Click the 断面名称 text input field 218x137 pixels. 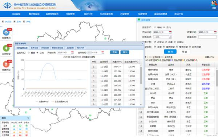207,37
